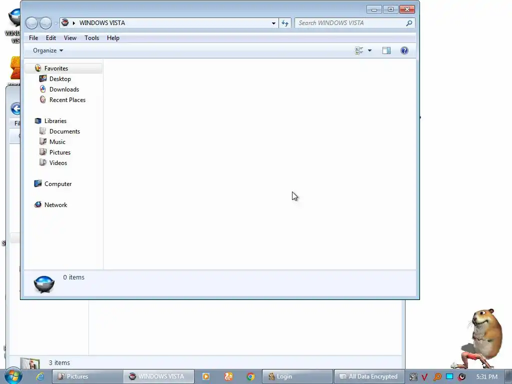Select the WINDOWS VISTA breadcrumb in address bar
This screenshot has width=512, height=384.
[102, 23]
